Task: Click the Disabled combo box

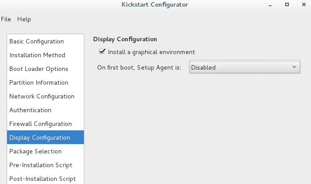Action: pos(245,67)
